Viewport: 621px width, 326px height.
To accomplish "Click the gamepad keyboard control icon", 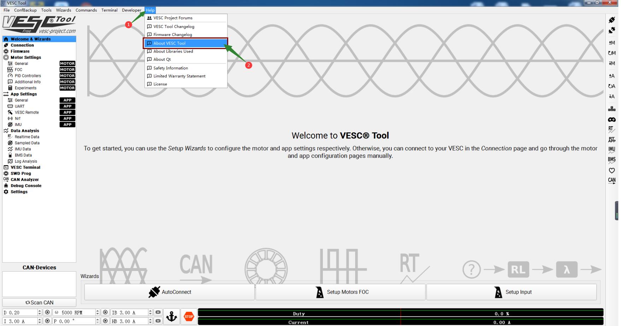I will [x=611, y=120].
